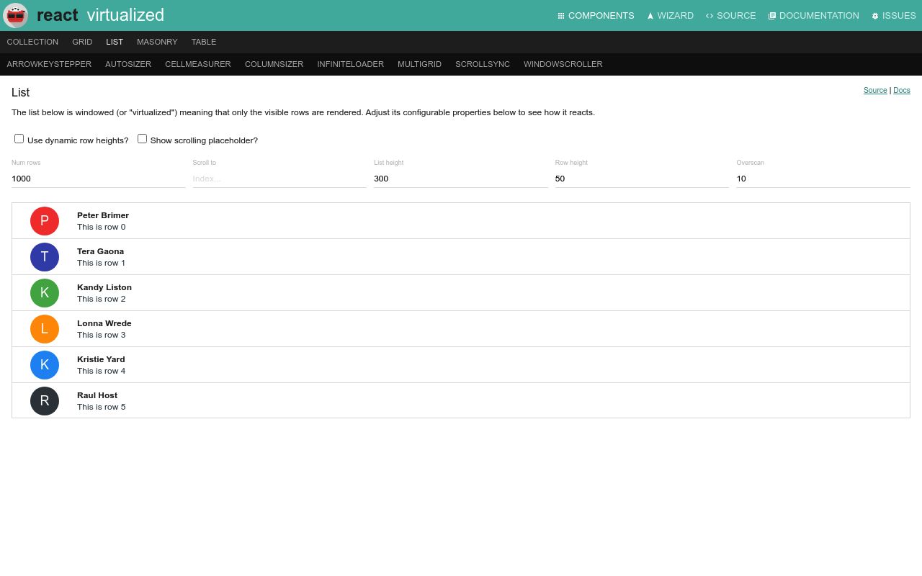
Task: Click Raul Host's dark avatar
Action: pyautogui.click(x=45, y=401)
